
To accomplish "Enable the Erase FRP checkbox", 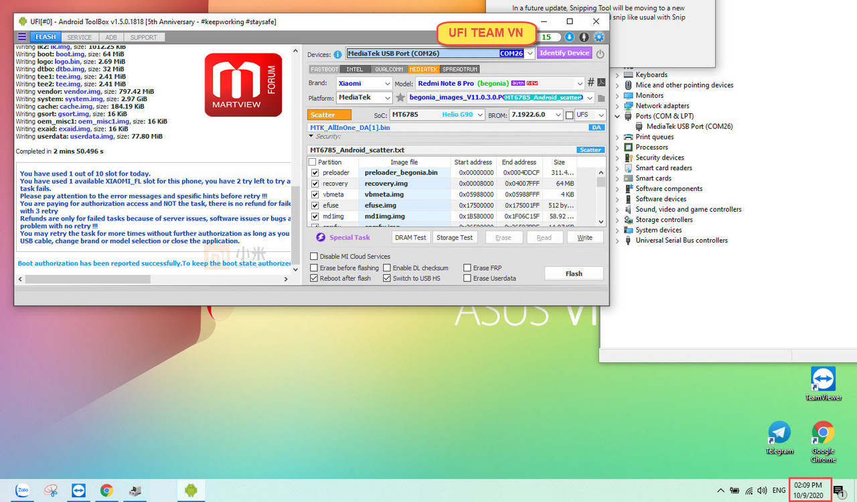I will 467,268.
